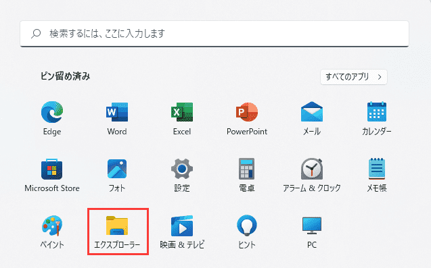
Task: Focus the 検索するには、ここに入力します search box
Action: pyautogui.click(x=214, y=34)
